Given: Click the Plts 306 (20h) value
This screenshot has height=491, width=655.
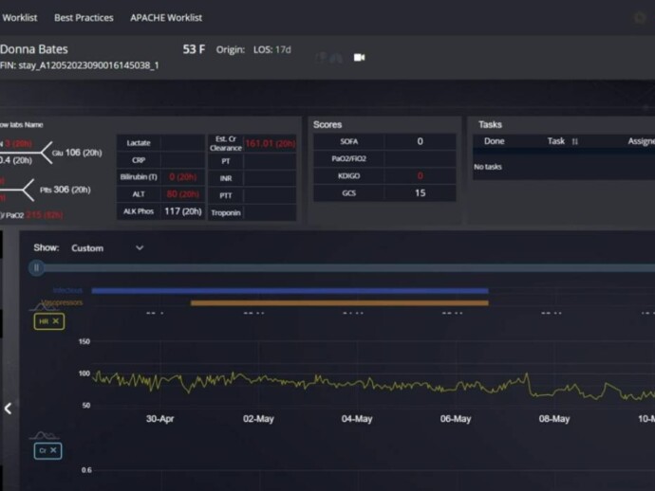Looking at the screenshot, I should pos(65,190).
